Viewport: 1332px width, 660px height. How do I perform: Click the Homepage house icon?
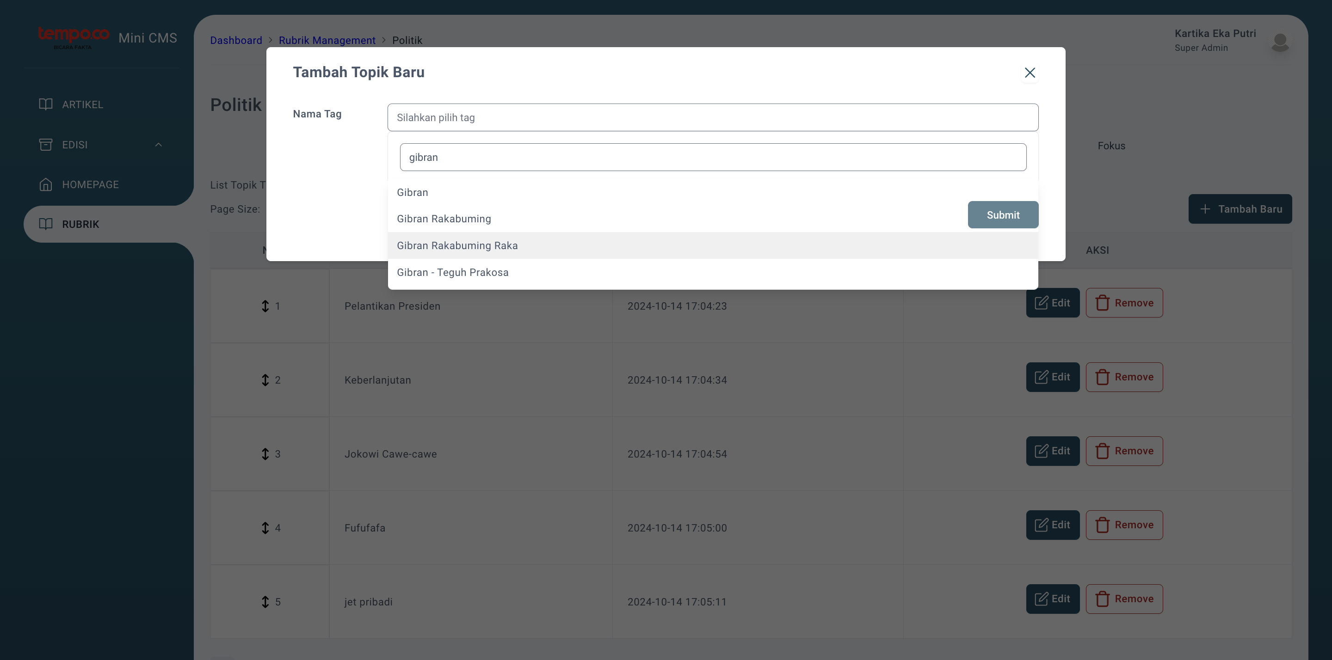(x=45, y=184)
